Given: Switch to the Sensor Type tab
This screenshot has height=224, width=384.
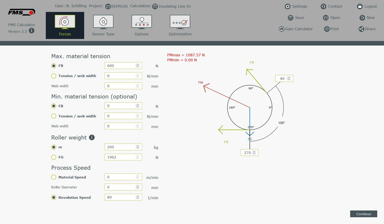Looking at the screenshot, I should 103,25.
